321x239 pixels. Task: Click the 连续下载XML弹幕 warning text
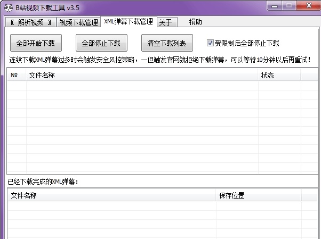(x=159, y=60)
